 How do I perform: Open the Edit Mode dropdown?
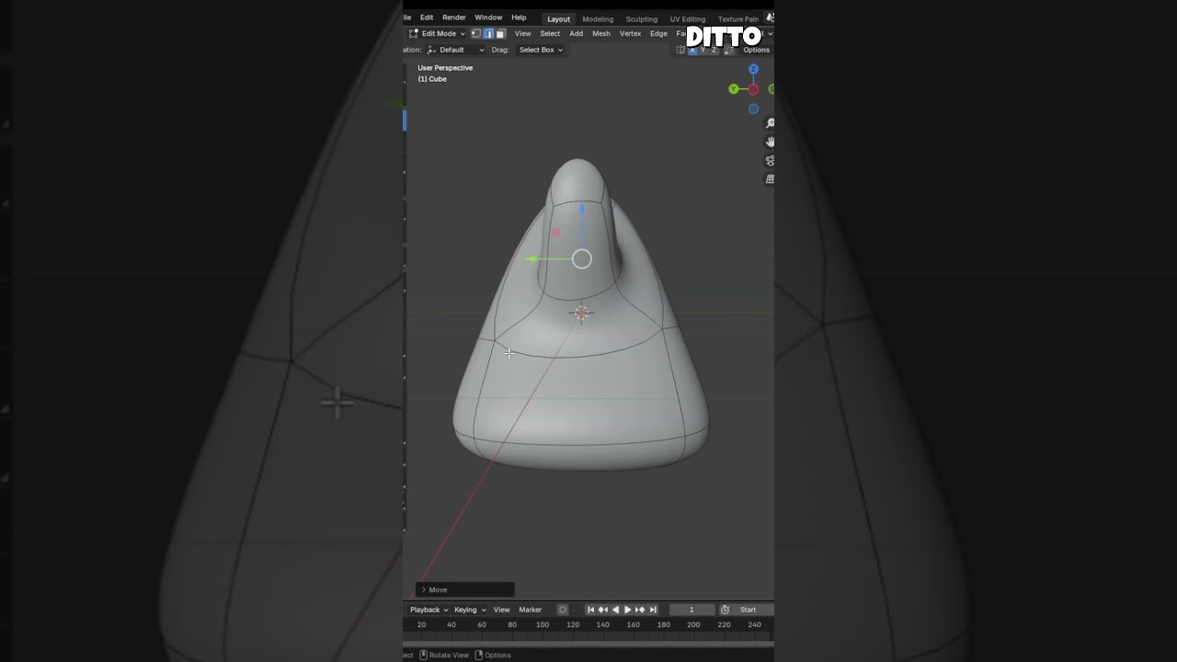(438, 33)
